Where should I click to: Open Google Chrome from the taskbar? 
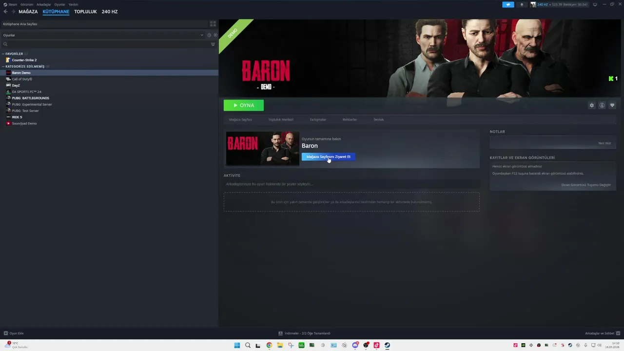pos(269,345)
